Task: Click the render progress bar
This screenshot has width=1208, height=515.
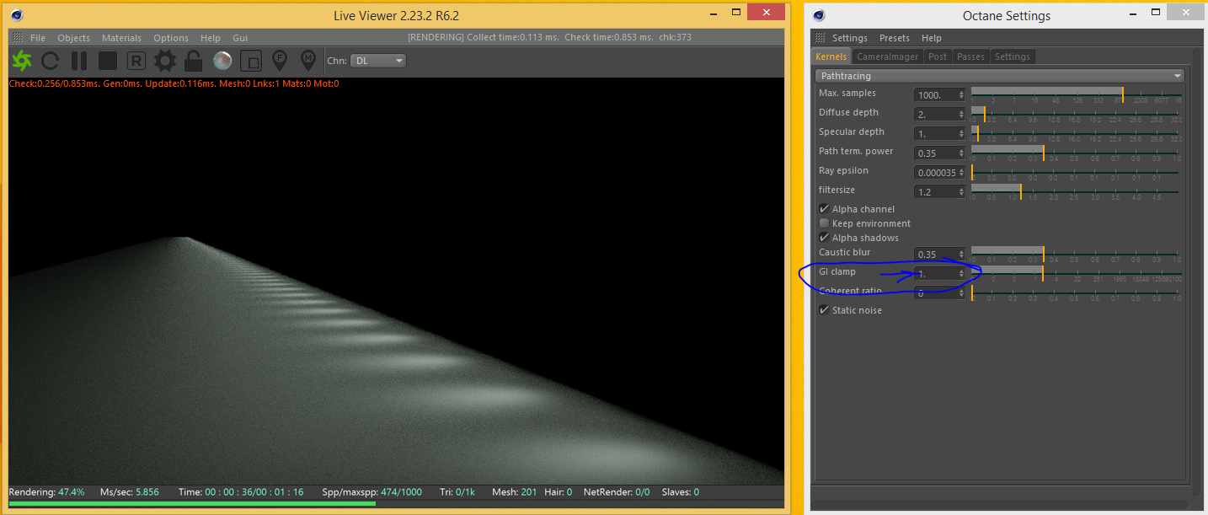Action: coord(396,504)
